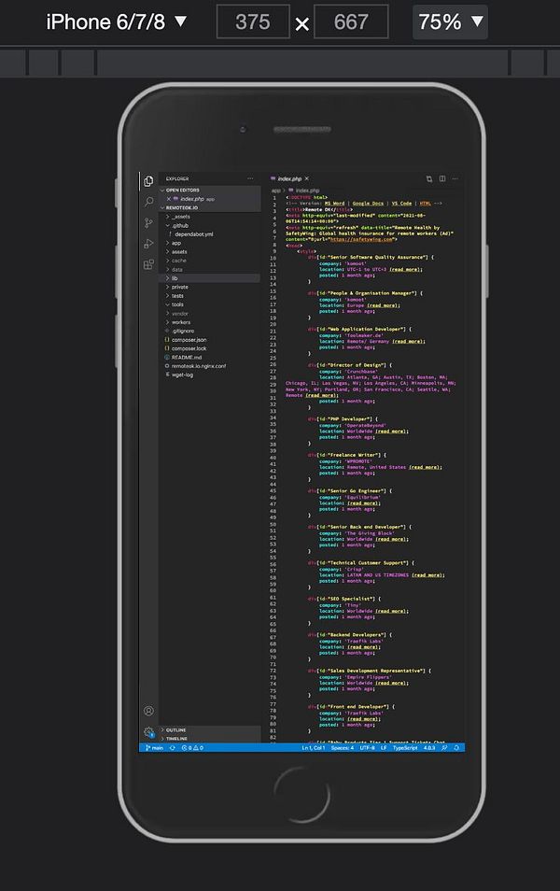Screen dimensions: 560x891
Task: Click the Explorer panel more actions ellipsis
Action: pyautogui.click(x=250, y=178)
